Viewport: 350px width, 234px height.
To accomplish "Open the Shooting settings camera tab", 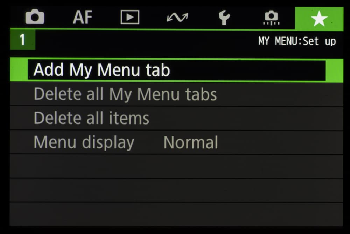I will (x=35, y=16).
